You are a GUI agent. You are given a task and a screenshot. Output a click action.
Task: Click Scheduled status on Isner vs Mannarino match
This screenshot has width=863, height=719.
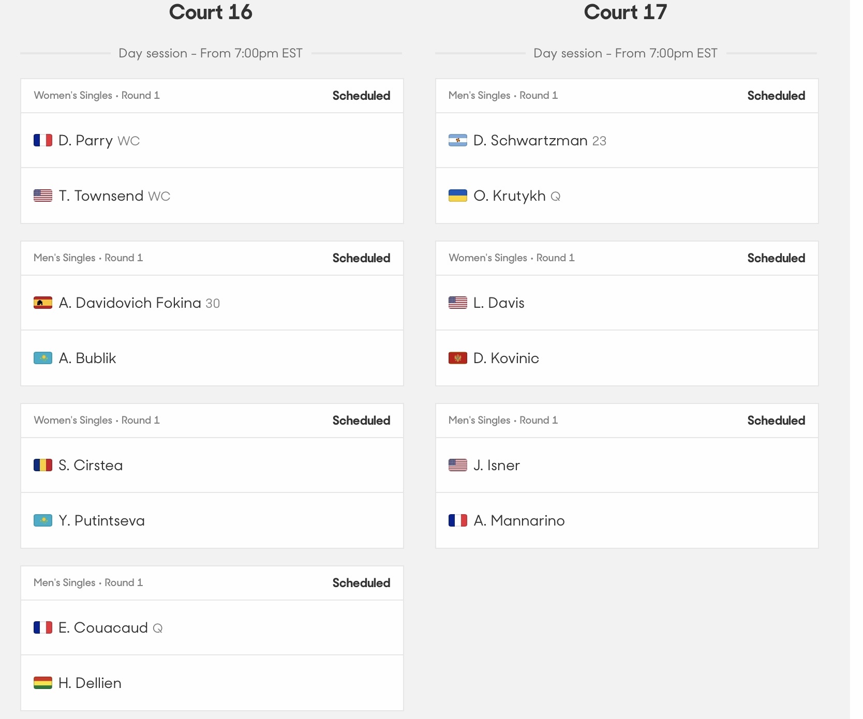point(776,421)
